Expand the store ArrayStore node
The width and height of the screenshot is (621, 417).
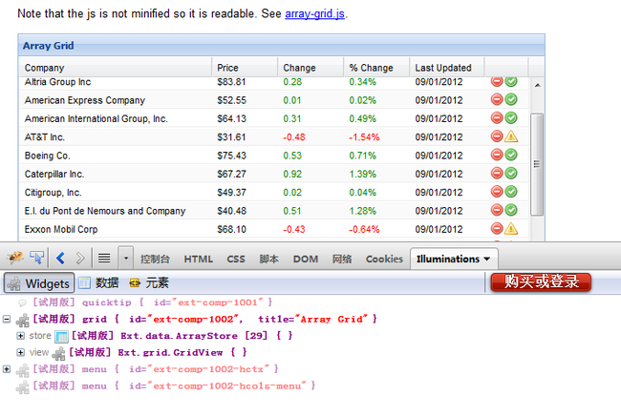[x=21, y=336]
